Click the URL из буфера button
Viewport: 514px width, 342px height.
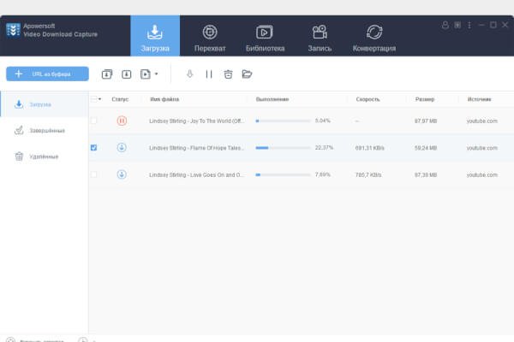click(x=47, y=74)
